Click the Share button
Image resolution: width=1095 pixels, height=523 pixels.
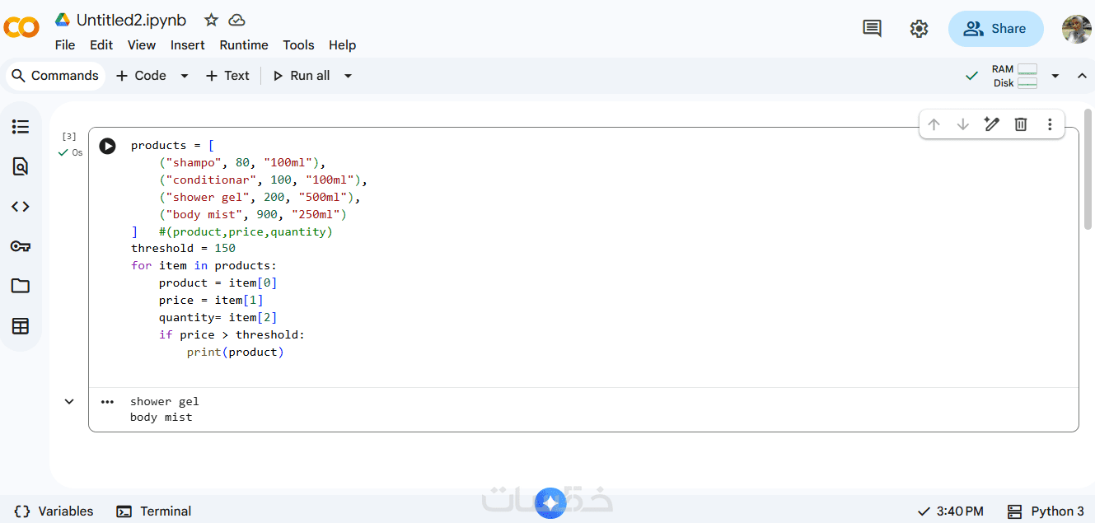pos(995,29)
